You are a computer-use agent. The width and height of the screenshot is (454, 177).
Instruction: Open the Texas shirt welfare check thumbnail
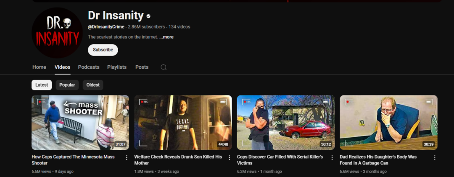[x=183, y=123]
